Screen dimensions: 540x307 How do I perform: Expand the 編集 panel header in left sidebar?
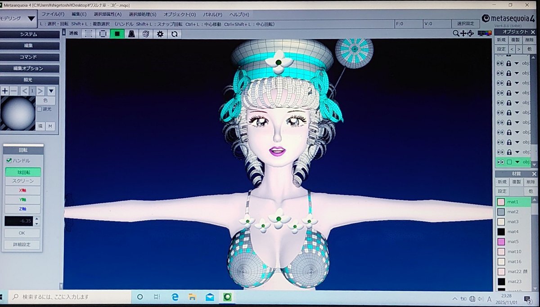pyautogui.click(x=30, y=46)
